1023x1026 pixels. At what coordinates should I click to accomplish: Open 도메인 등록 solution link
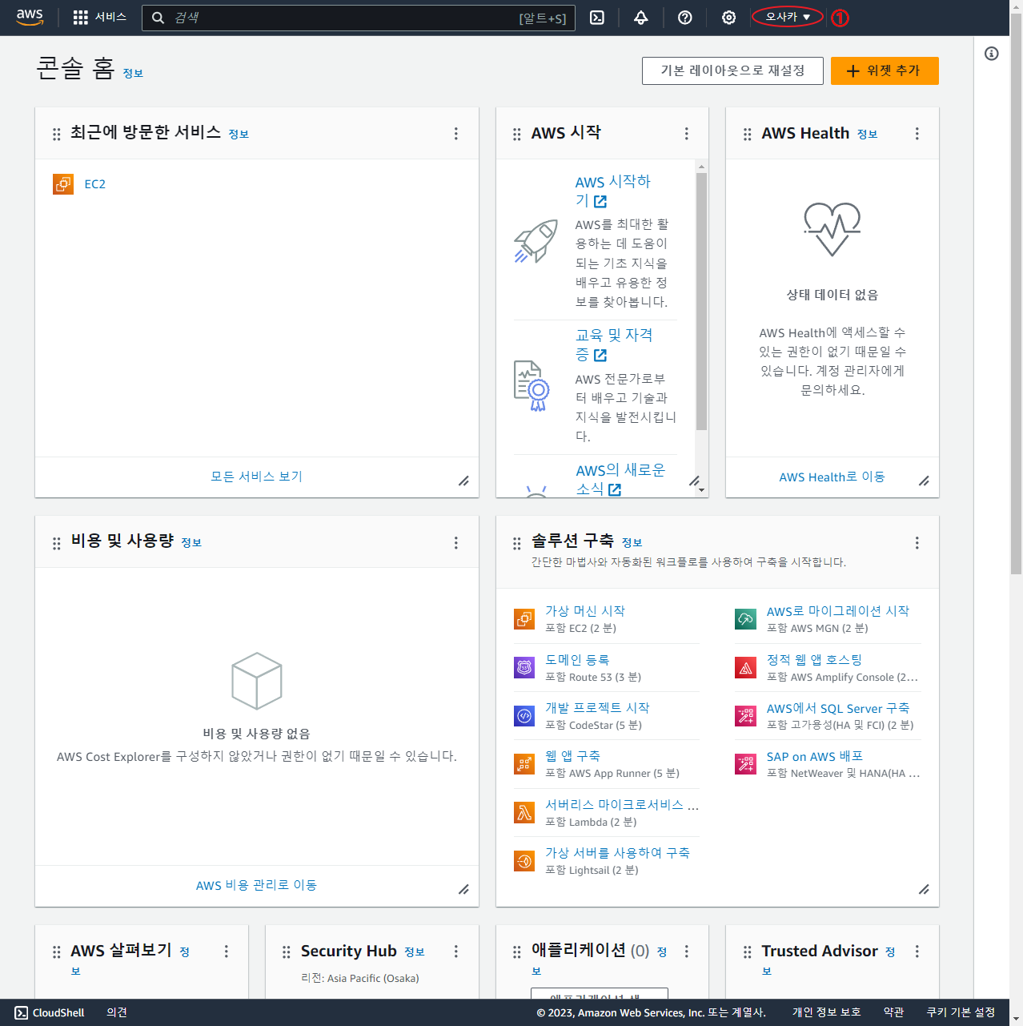click(577, 660)
